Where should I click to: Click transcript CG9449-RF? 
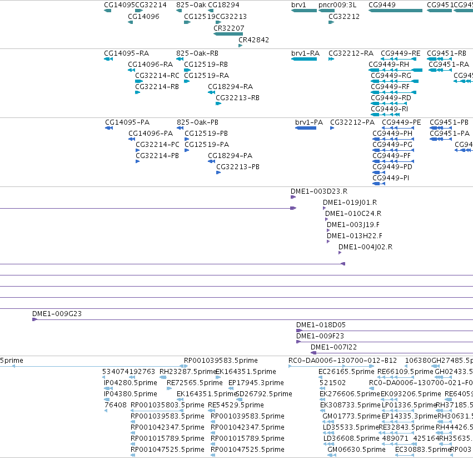tap(390, 87)
